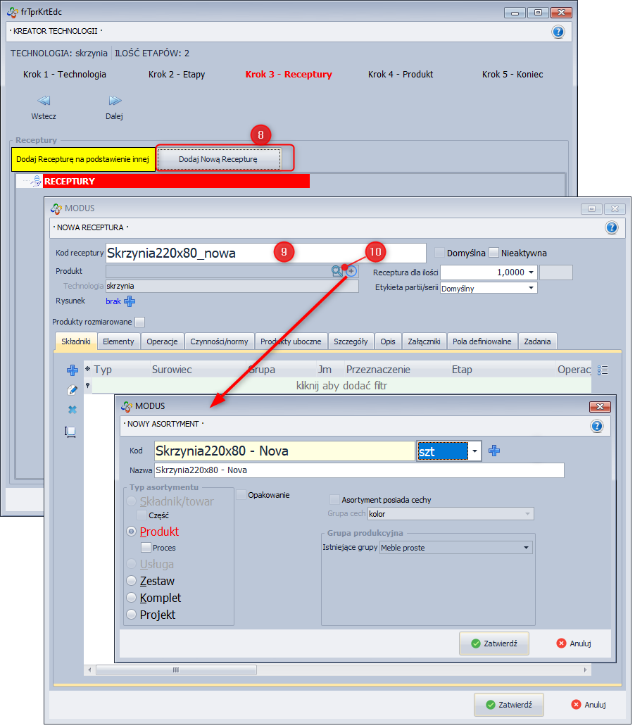Select the Zestaw radio button
This screenshot has height=728, width=635.
pyautogui.click(x=131, y=581)
